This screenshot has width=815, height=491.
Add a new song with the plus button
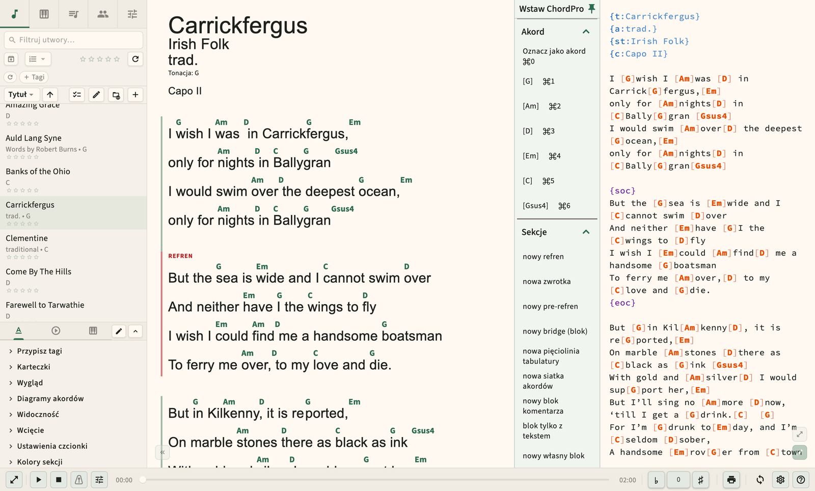coord(135,95)
